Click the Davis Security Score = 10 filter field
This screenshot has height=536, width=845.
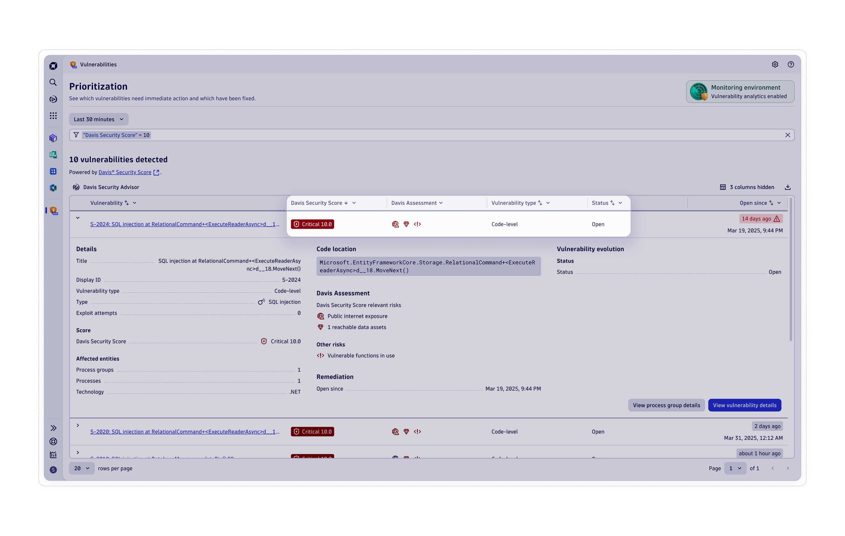pyautogui.click(x=432, y=135)
